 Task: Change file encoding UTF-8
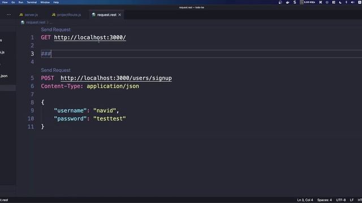pos(341,200)
